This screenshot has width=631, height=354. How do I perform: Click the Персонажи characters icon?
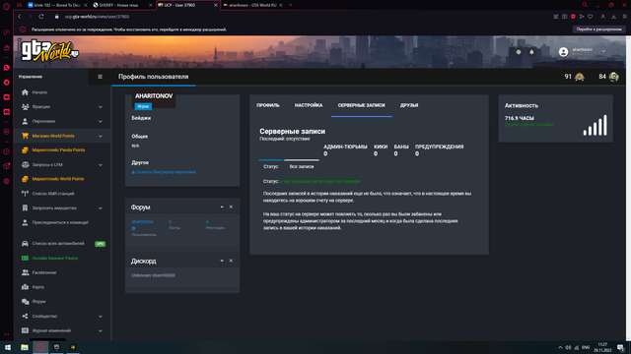pos(25,121)
